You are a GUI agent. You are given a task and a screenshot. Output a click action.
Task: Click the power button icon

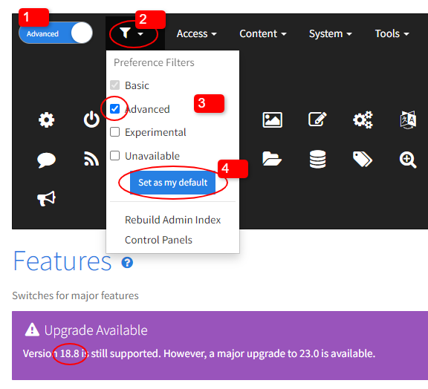click(x=91, y=120)
